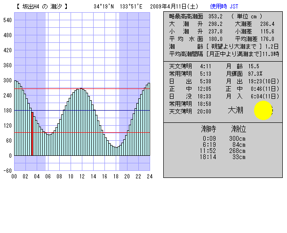Click the morning 天文薄明 4:11 entry
This screenshot has height=233, width=287.
point(190,66)
